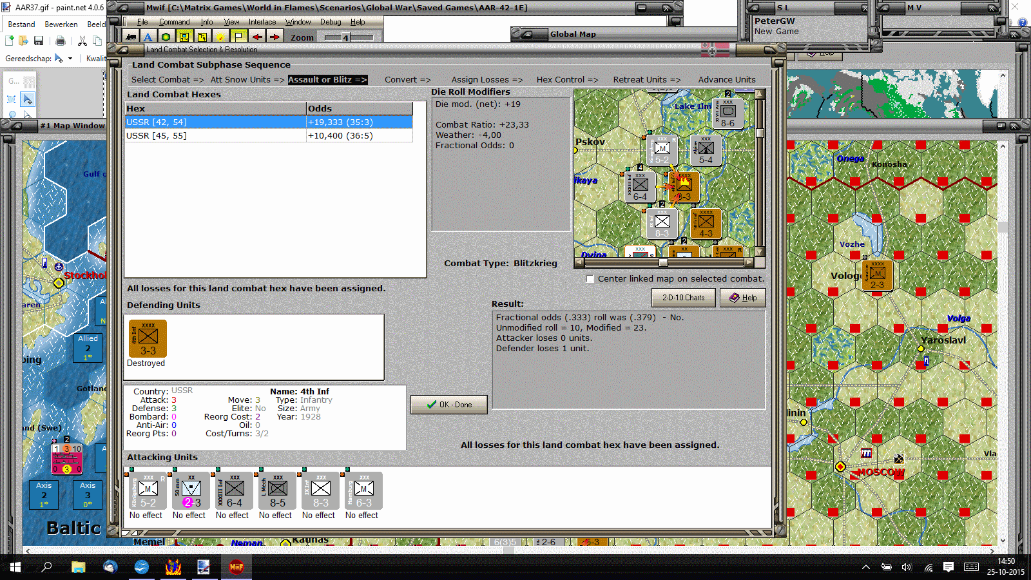This screenshot has height=580, width=1031.
Task: Click the yellow sunburst toolbar icon
Action: [x=220, y=37]
